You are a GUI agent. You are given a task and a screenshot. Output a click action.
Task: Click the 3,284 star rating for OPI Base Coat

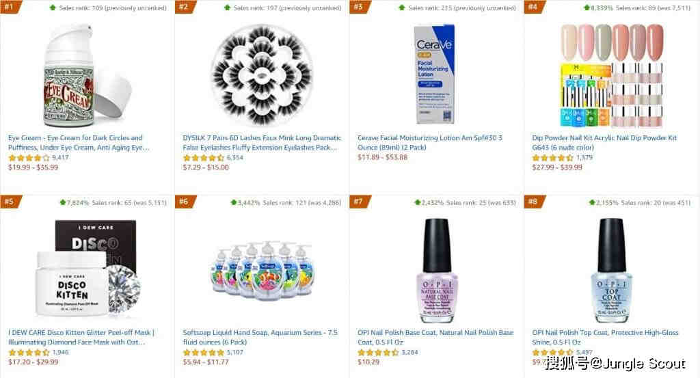click(388, 352)
